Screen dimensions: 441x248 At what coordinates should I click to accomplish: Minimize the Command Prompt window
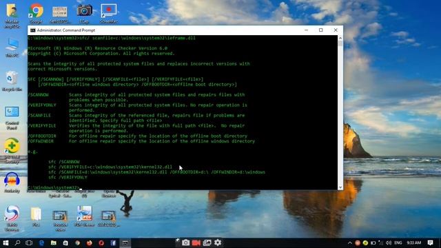[x=306, y=30]
